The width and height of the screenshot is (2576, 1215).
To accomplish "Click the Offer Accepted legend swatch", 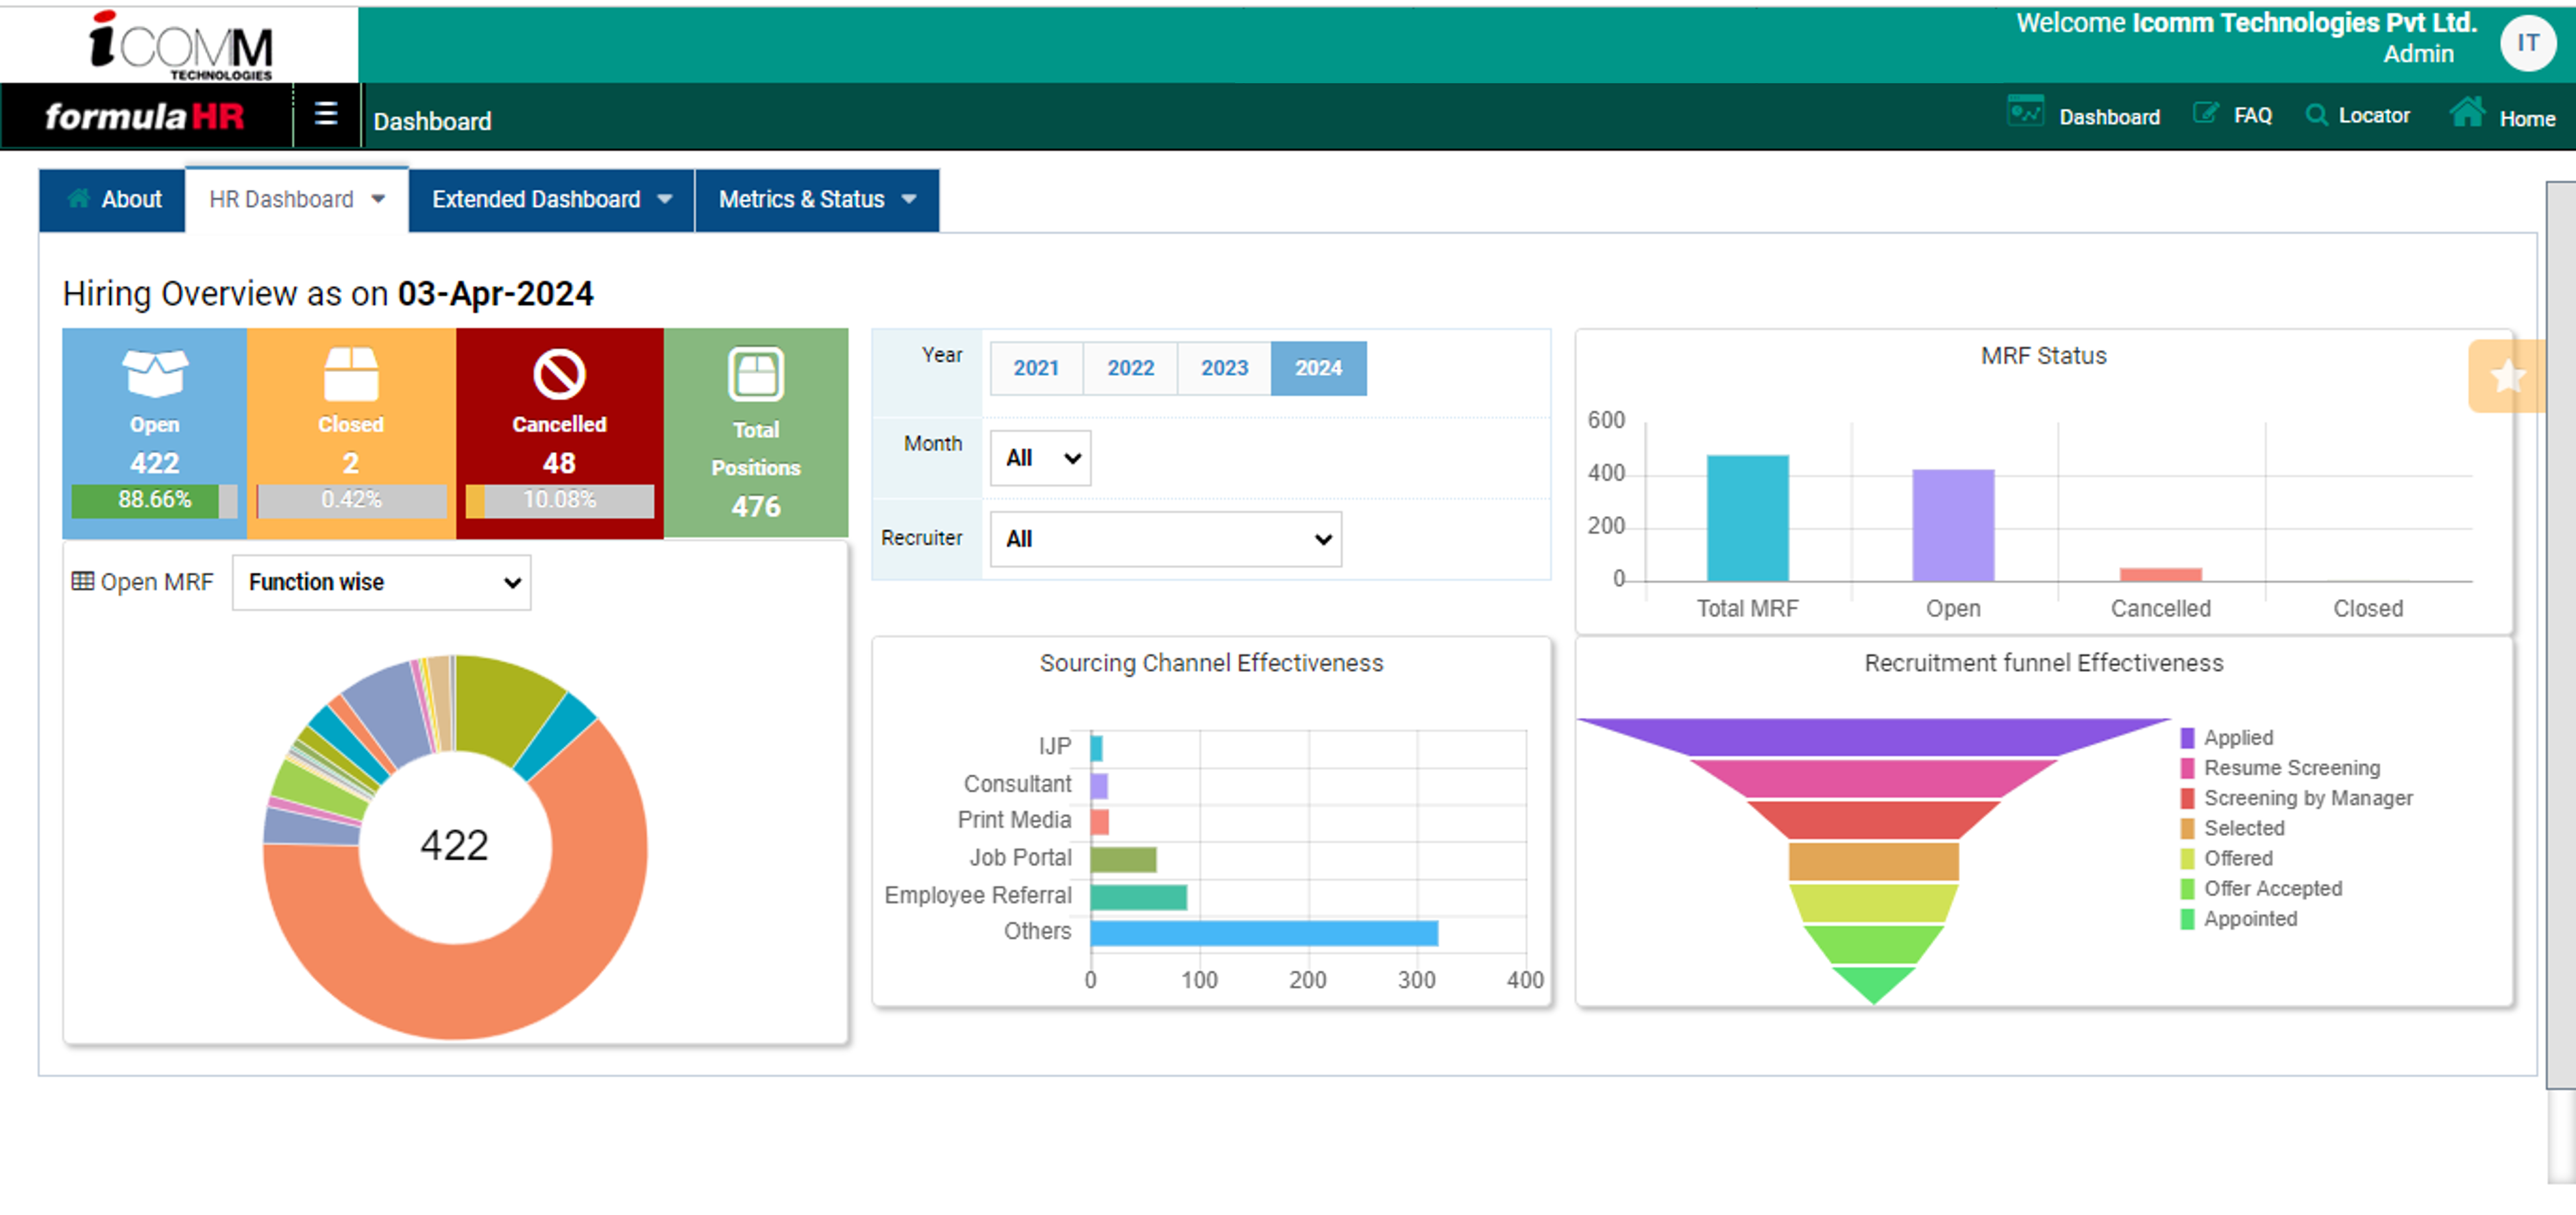I will click(x=2187, y=889).
